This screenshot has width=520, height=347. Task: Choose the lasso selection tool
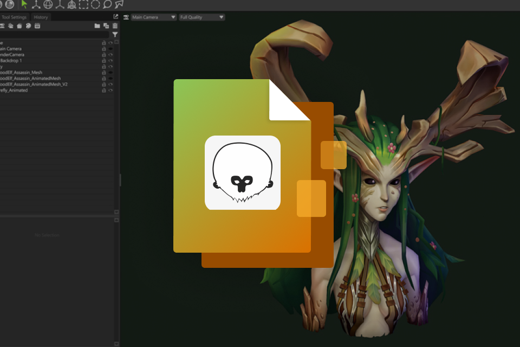click(x=107, y=4)
